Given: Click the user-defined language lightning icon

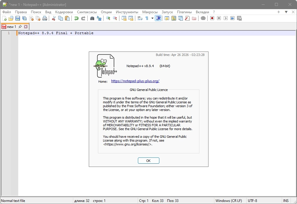Looking at the screenshot, I should point(167,18).
